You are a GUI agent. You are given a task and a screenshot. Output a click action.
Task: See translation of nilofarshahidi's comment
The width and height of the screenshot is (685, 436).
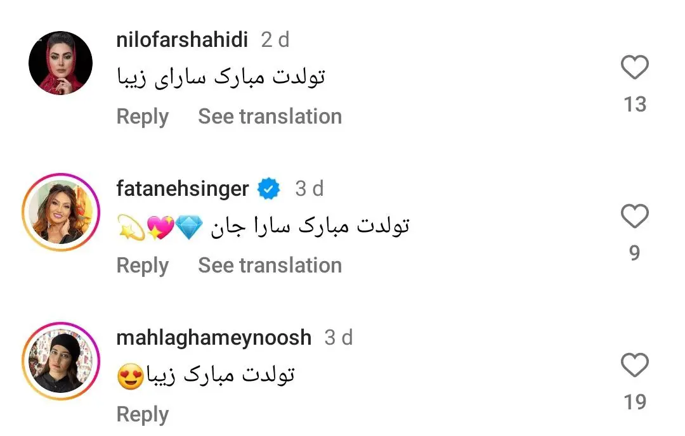click(x=270, y=117)
